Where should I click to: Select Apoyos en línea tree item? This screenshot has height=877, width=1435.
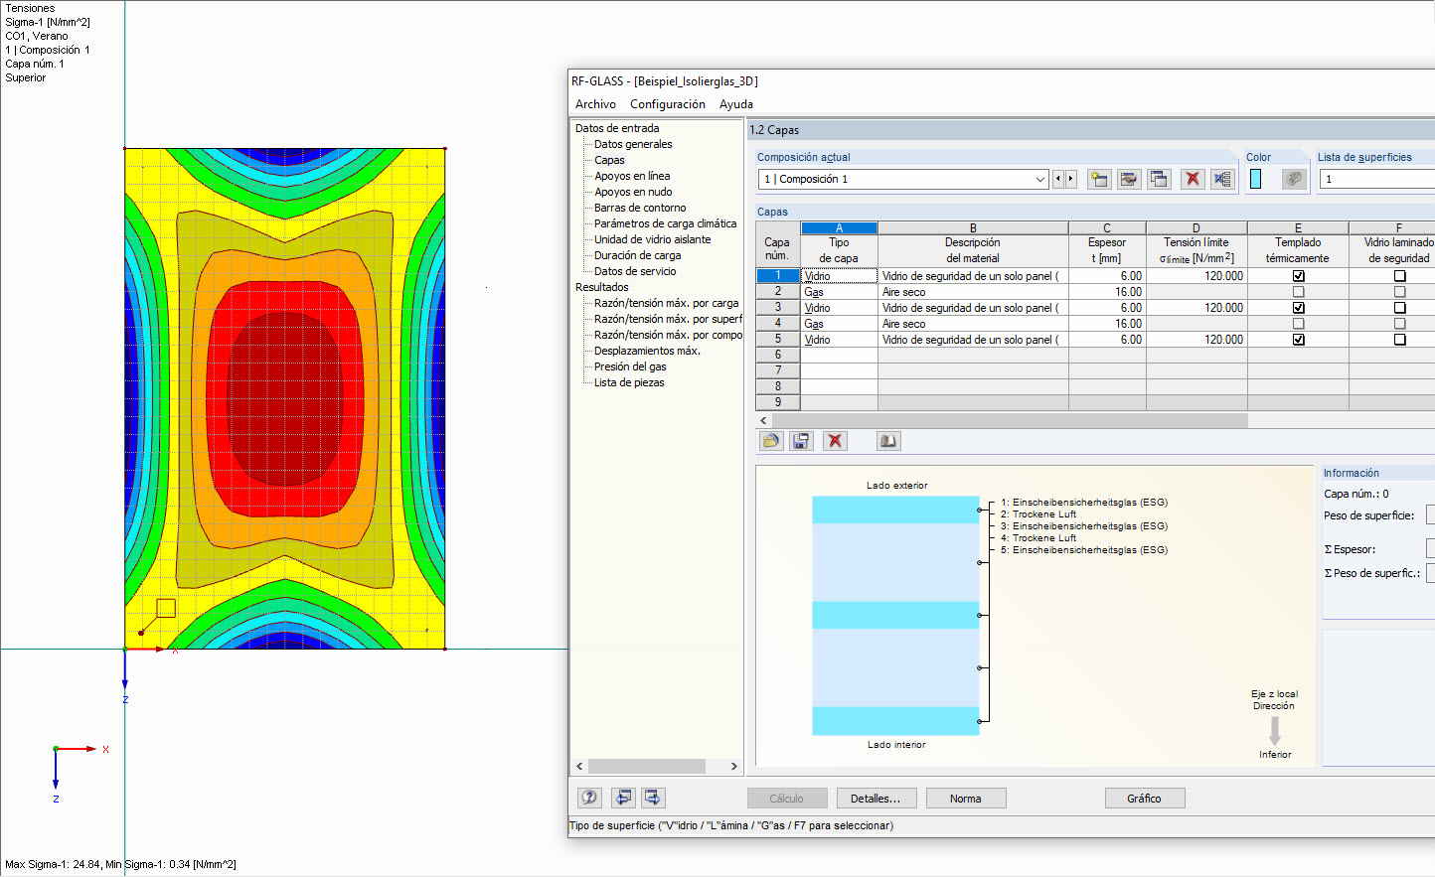point(632,176)
